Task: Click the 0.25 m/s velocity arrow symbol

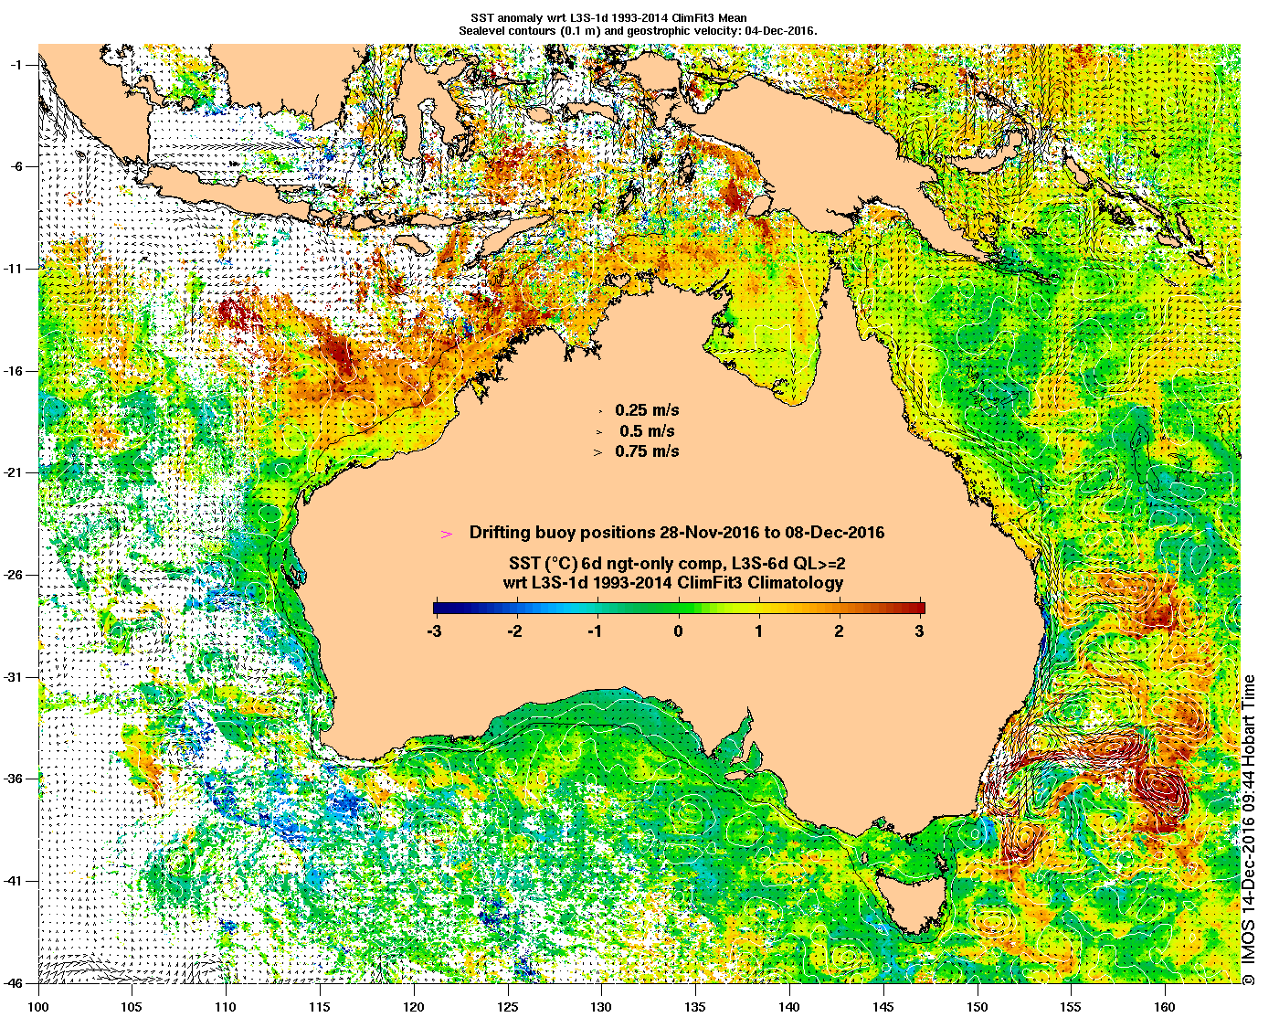Action: (599, 411)
